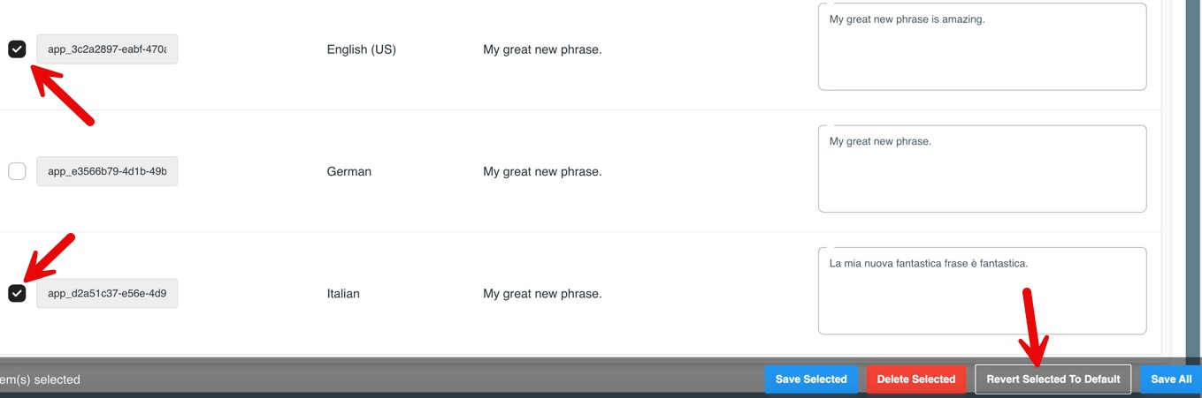Click the app_3c2a2897 identifier field
This screenshot has height=398, width=1202.
coord(107,49)
